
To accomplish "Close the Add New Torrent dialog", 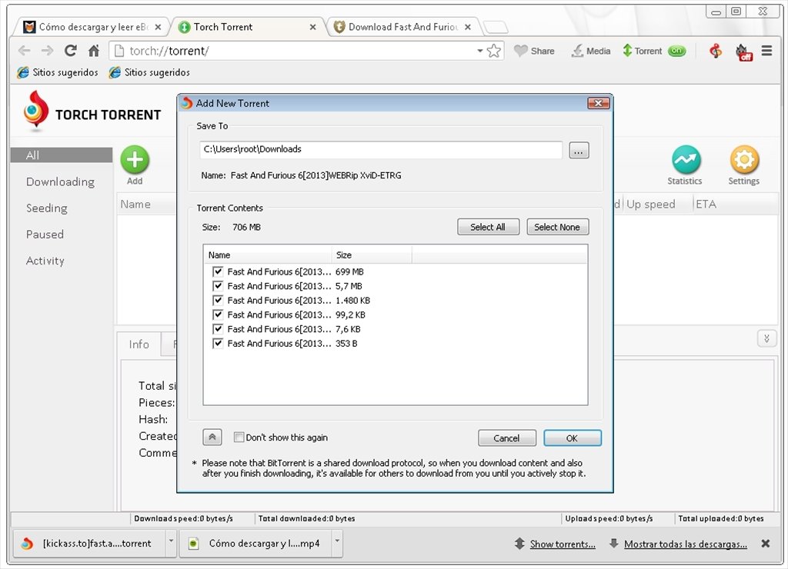I will (x=598, y=103).
